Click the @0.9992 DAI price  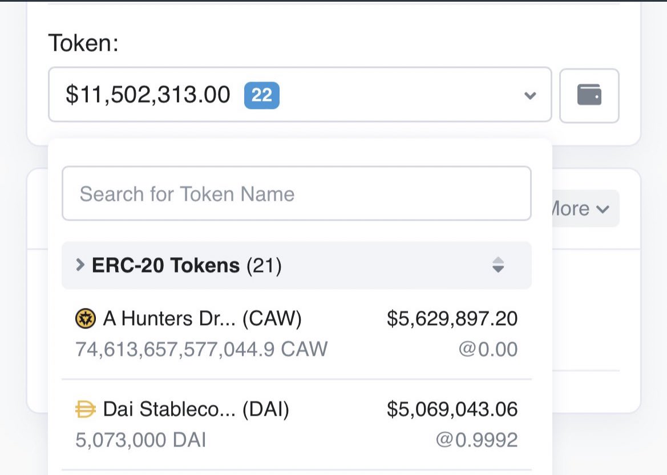477,440
